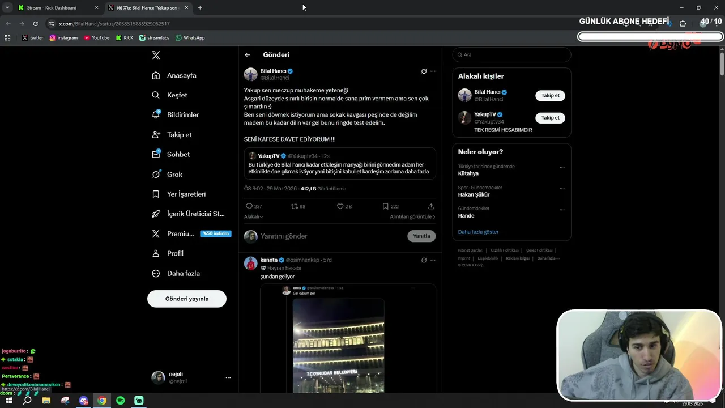Follow YakupTV with Takip et
Image resolution: width=725 pixels, height=408 pixels.
coord(550,118)
